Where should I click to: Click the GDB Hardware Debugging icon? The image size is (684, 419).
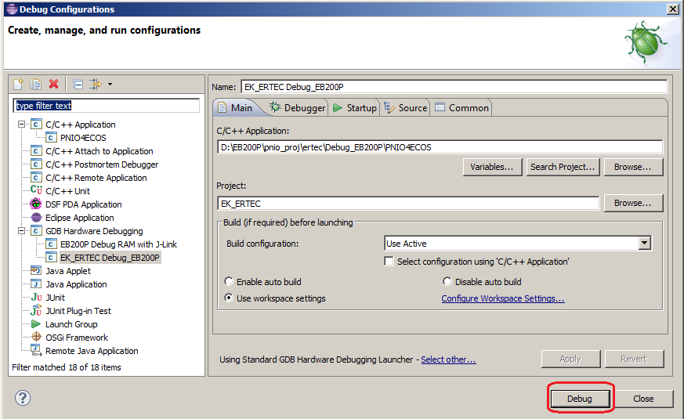36,231
